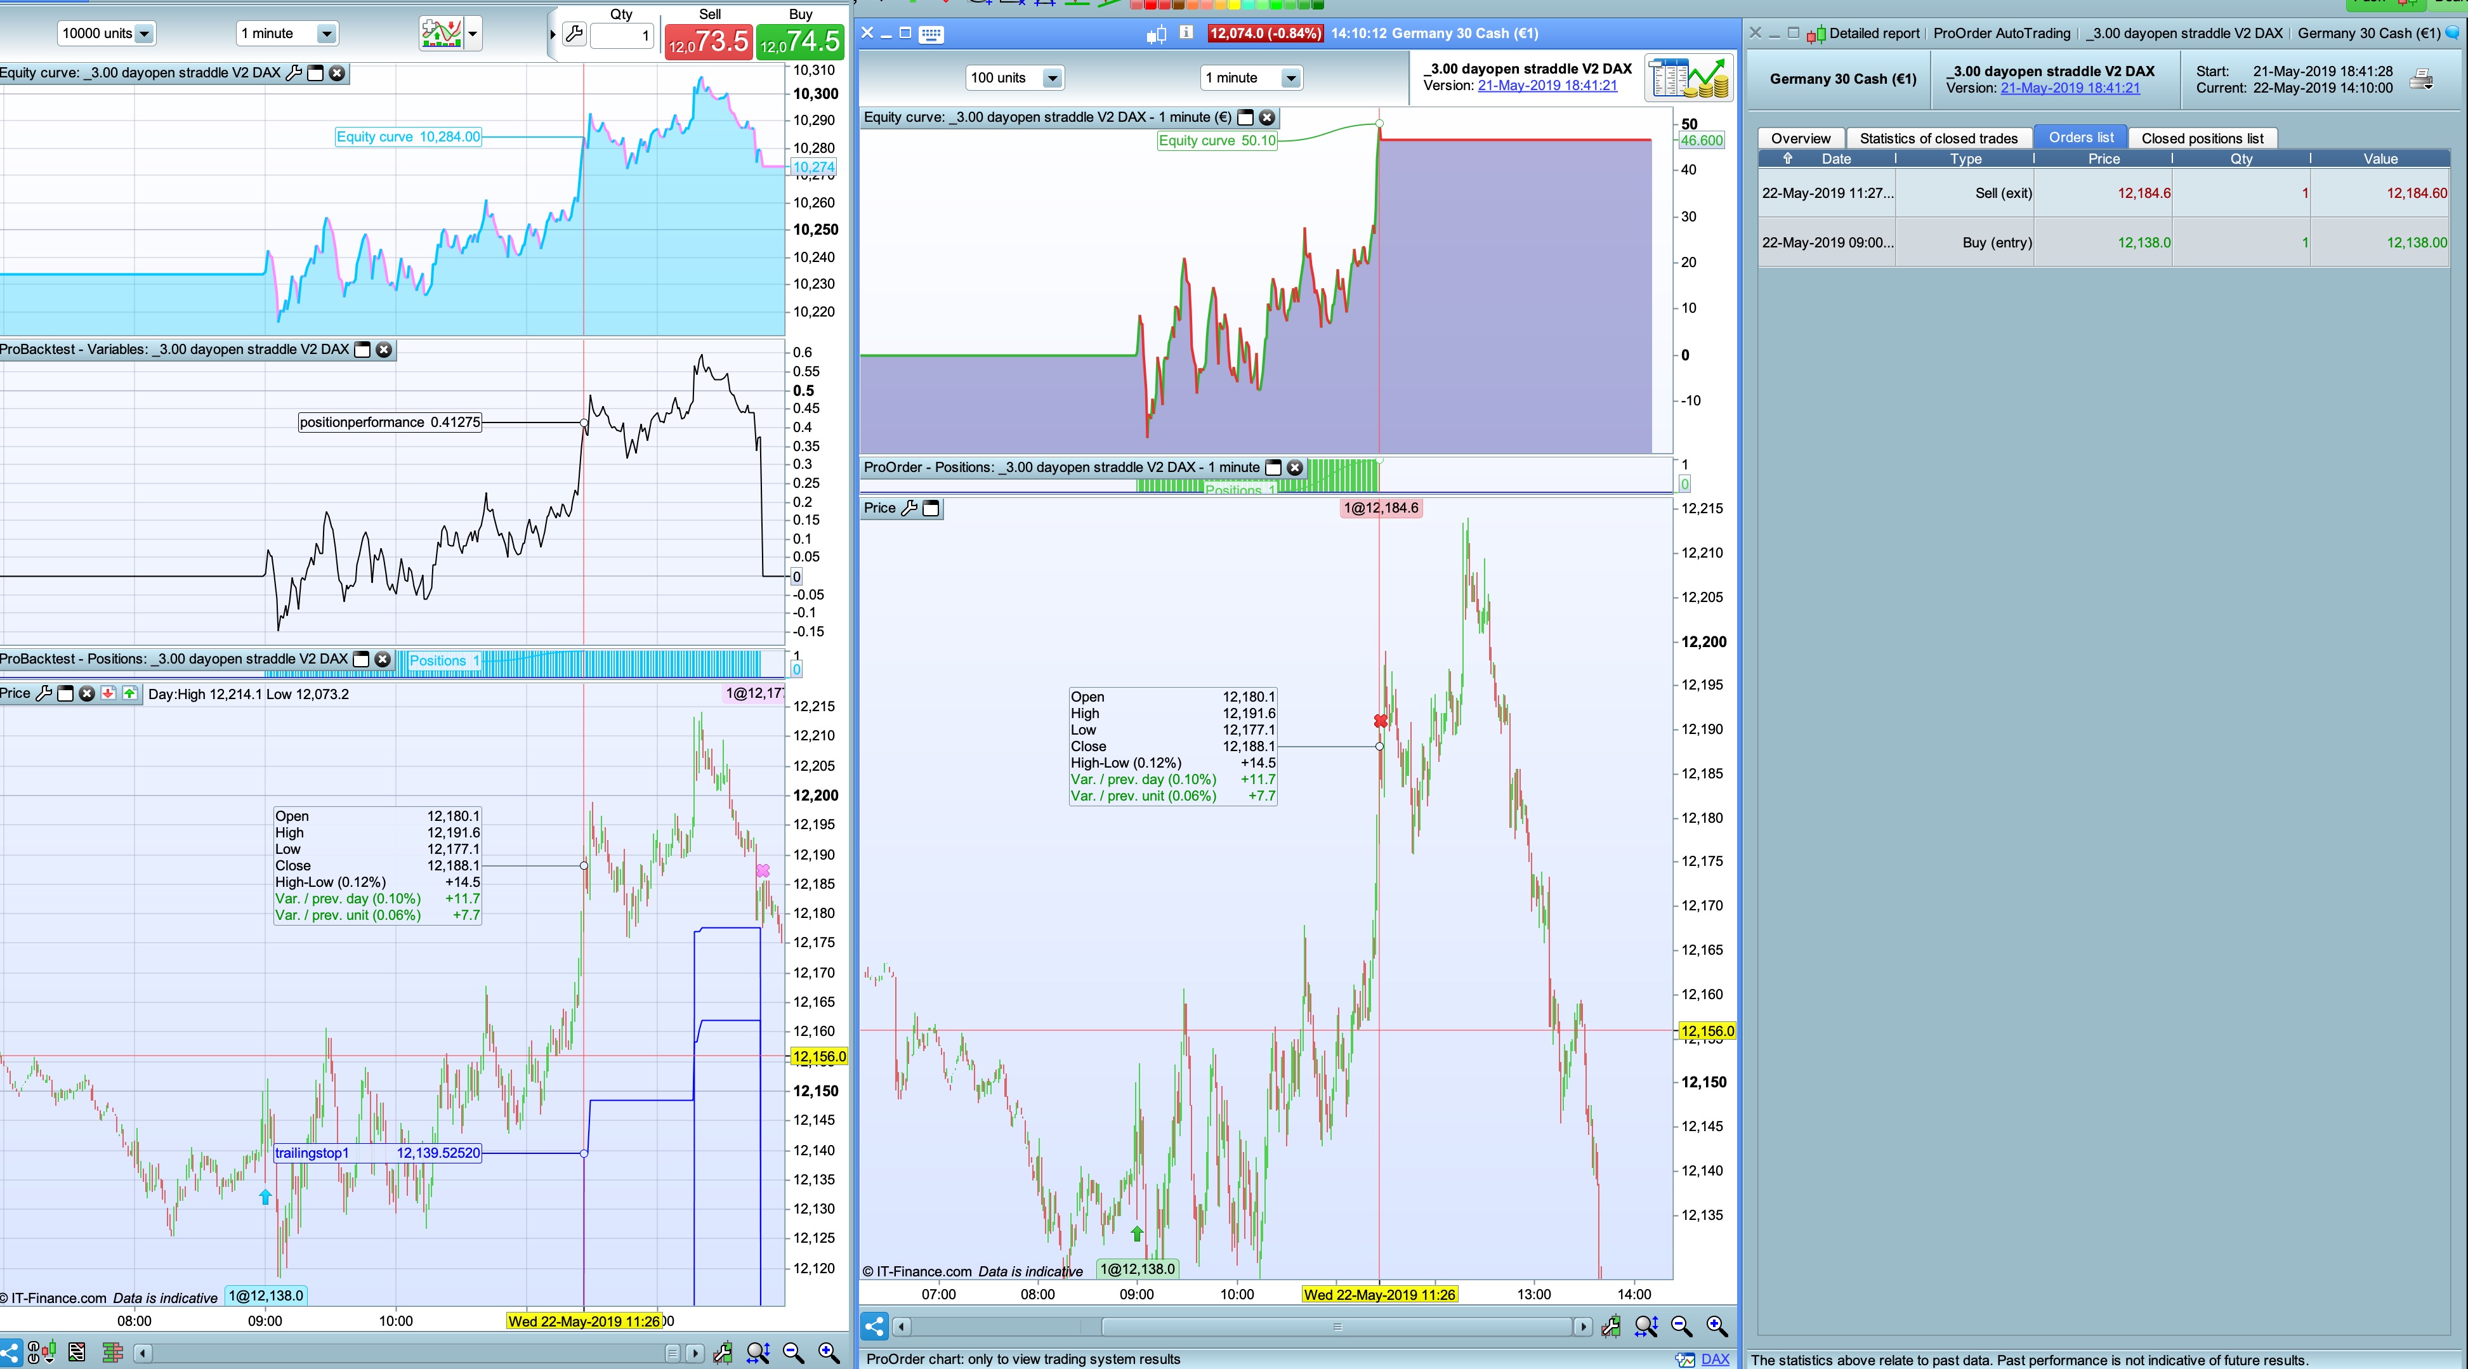Screen dimensions: 2468x1369
Task: Open Price panel wrench settings in the right chart
Action: click(x=909, y=508)
